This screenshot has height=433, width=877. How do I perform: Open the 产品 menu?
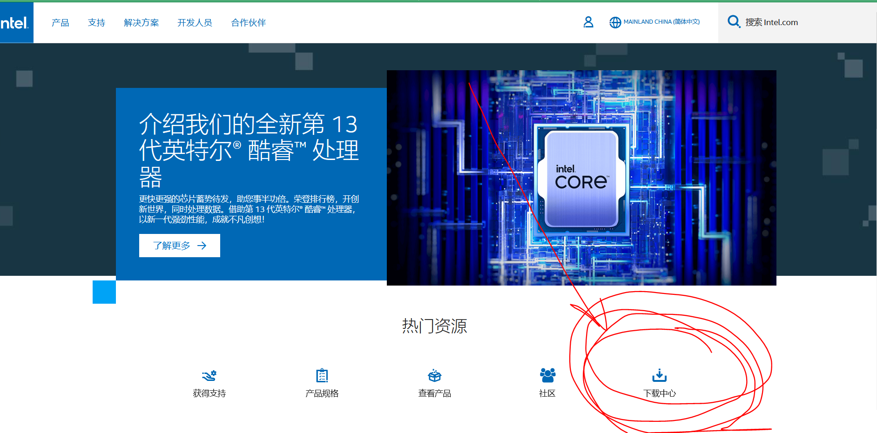(x=61, y=23)
